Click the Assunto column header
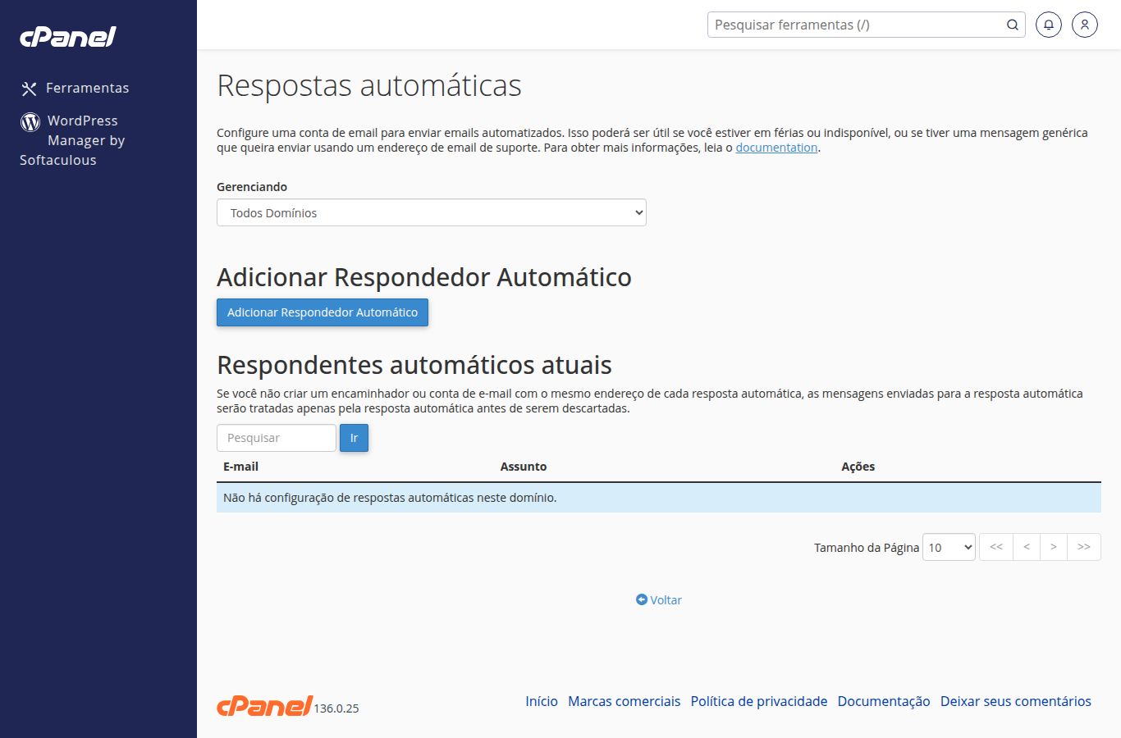Screen dimensions: 1121x738 click(524, 467)
